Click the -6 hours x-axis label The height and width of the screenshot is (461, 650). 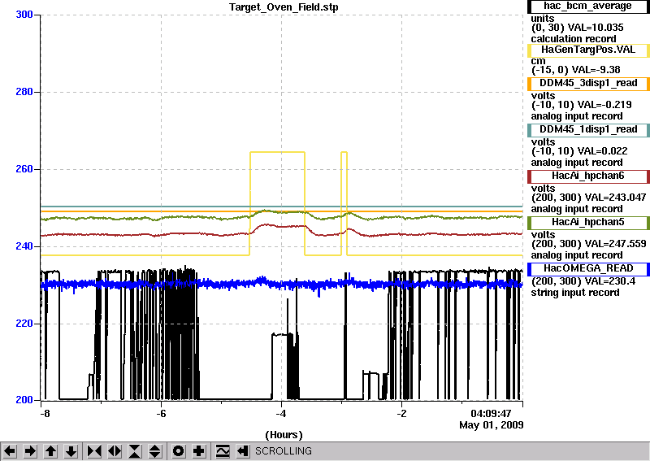(x=161, y=414)
